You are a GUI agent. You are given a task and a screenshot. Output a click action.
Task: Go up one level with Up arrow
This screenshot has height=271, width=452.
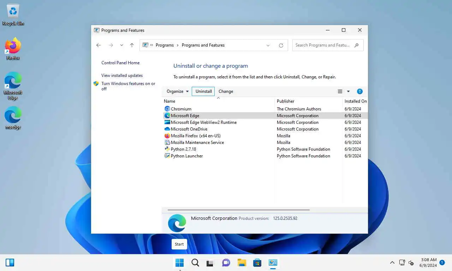tap(132, 45)
